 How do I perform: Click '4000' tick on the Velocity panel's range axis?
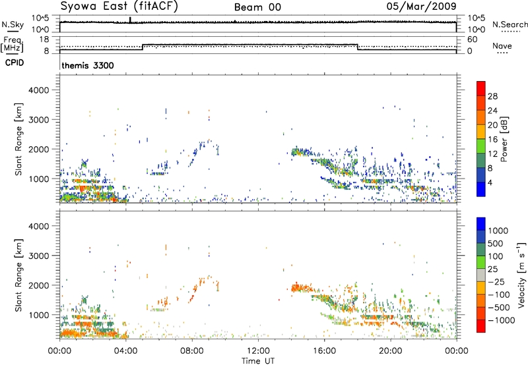38,226
